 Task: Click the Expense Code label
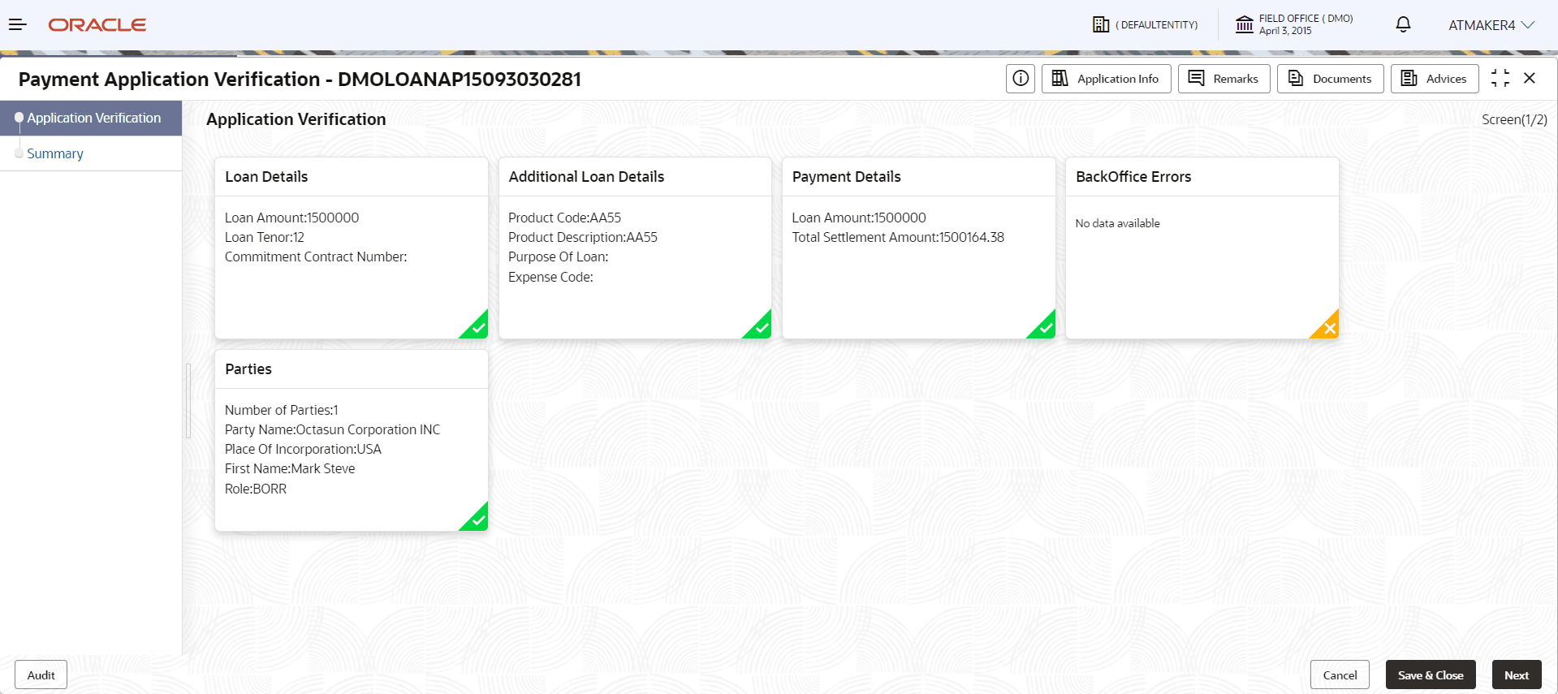(550, 278)
